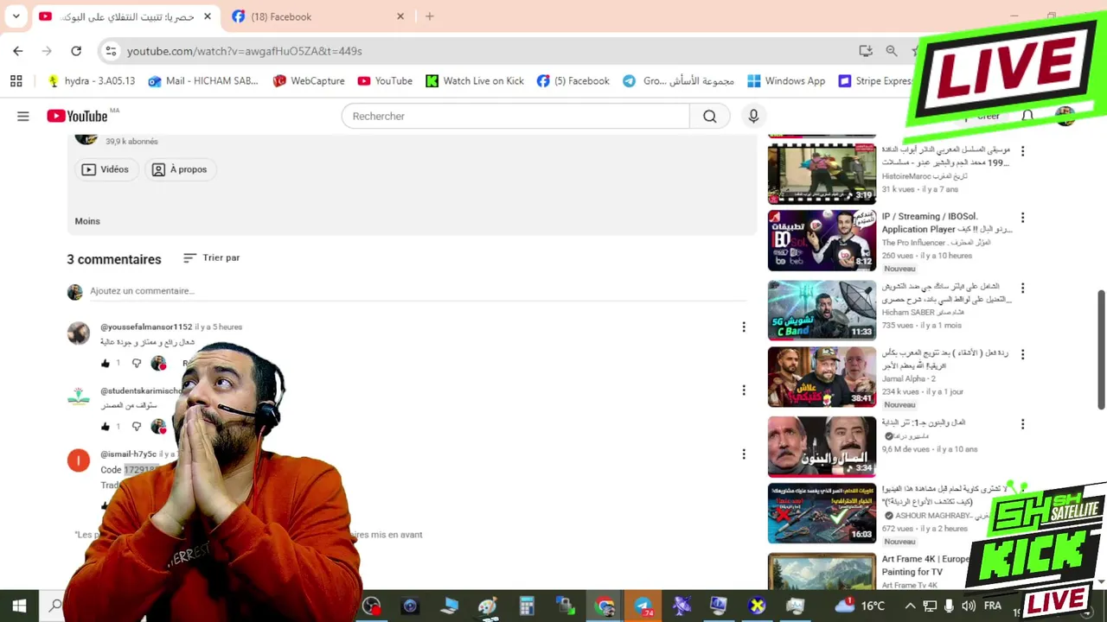The image size is (1107, 622).
Task: Switch to the (18) Facebook tab
Action: 317,16
